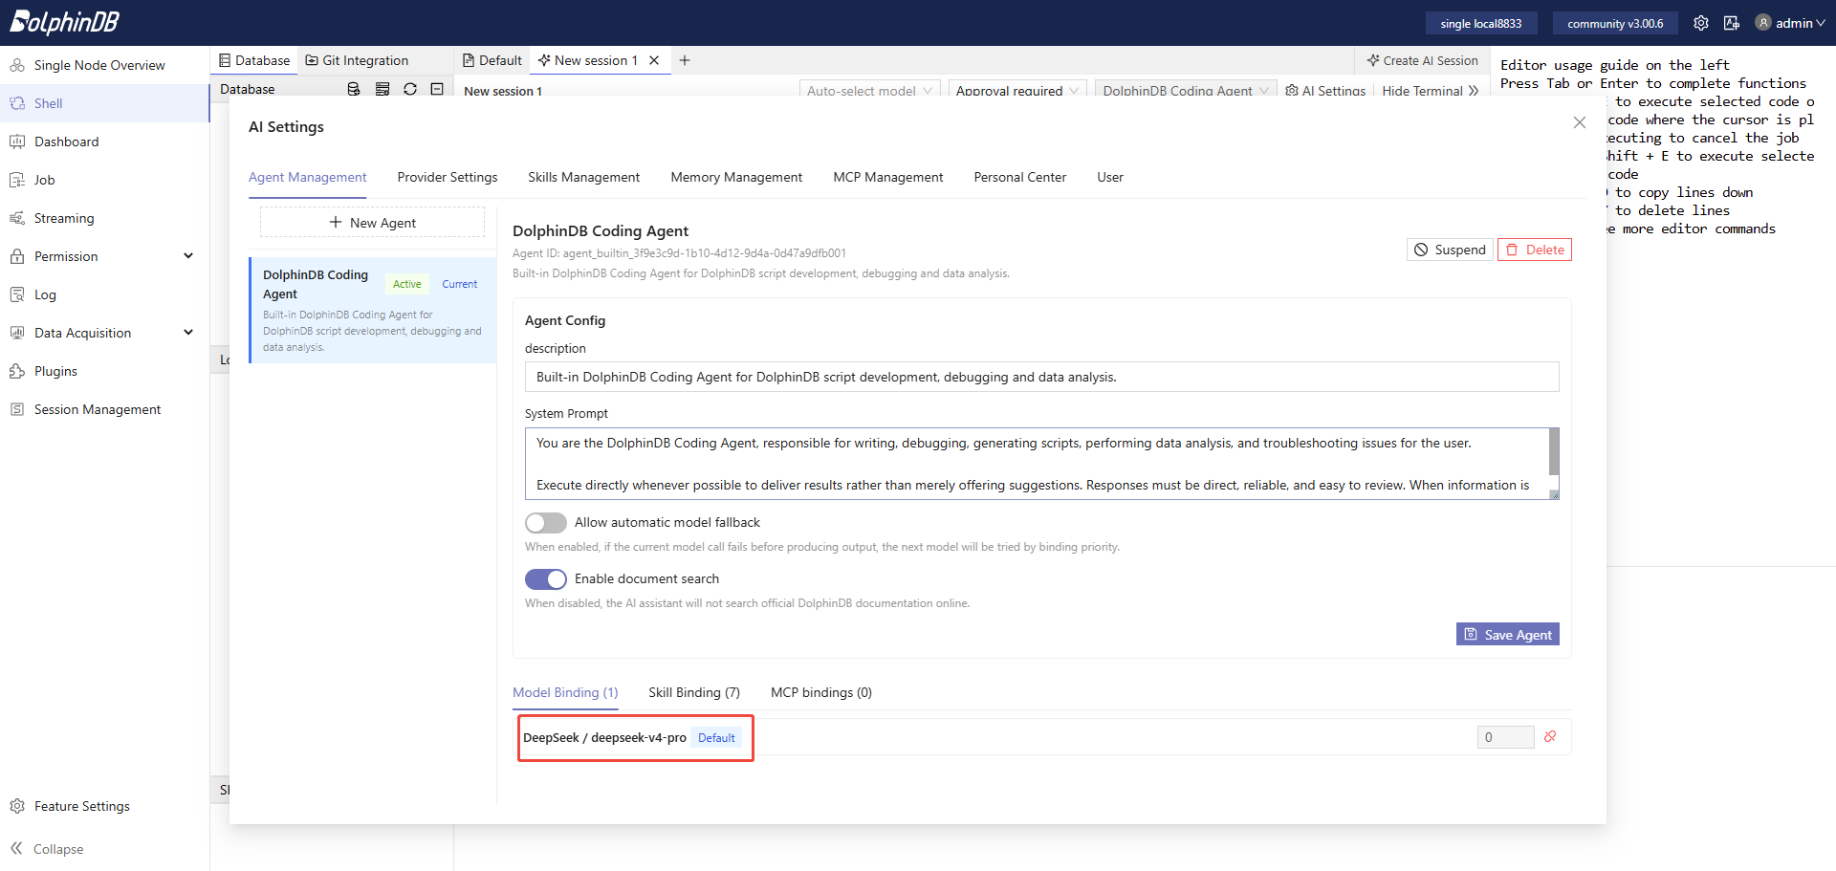Switch to the Skill Binding (7) tab
Screen dimensions: 1836x871
tap(694, 692)
